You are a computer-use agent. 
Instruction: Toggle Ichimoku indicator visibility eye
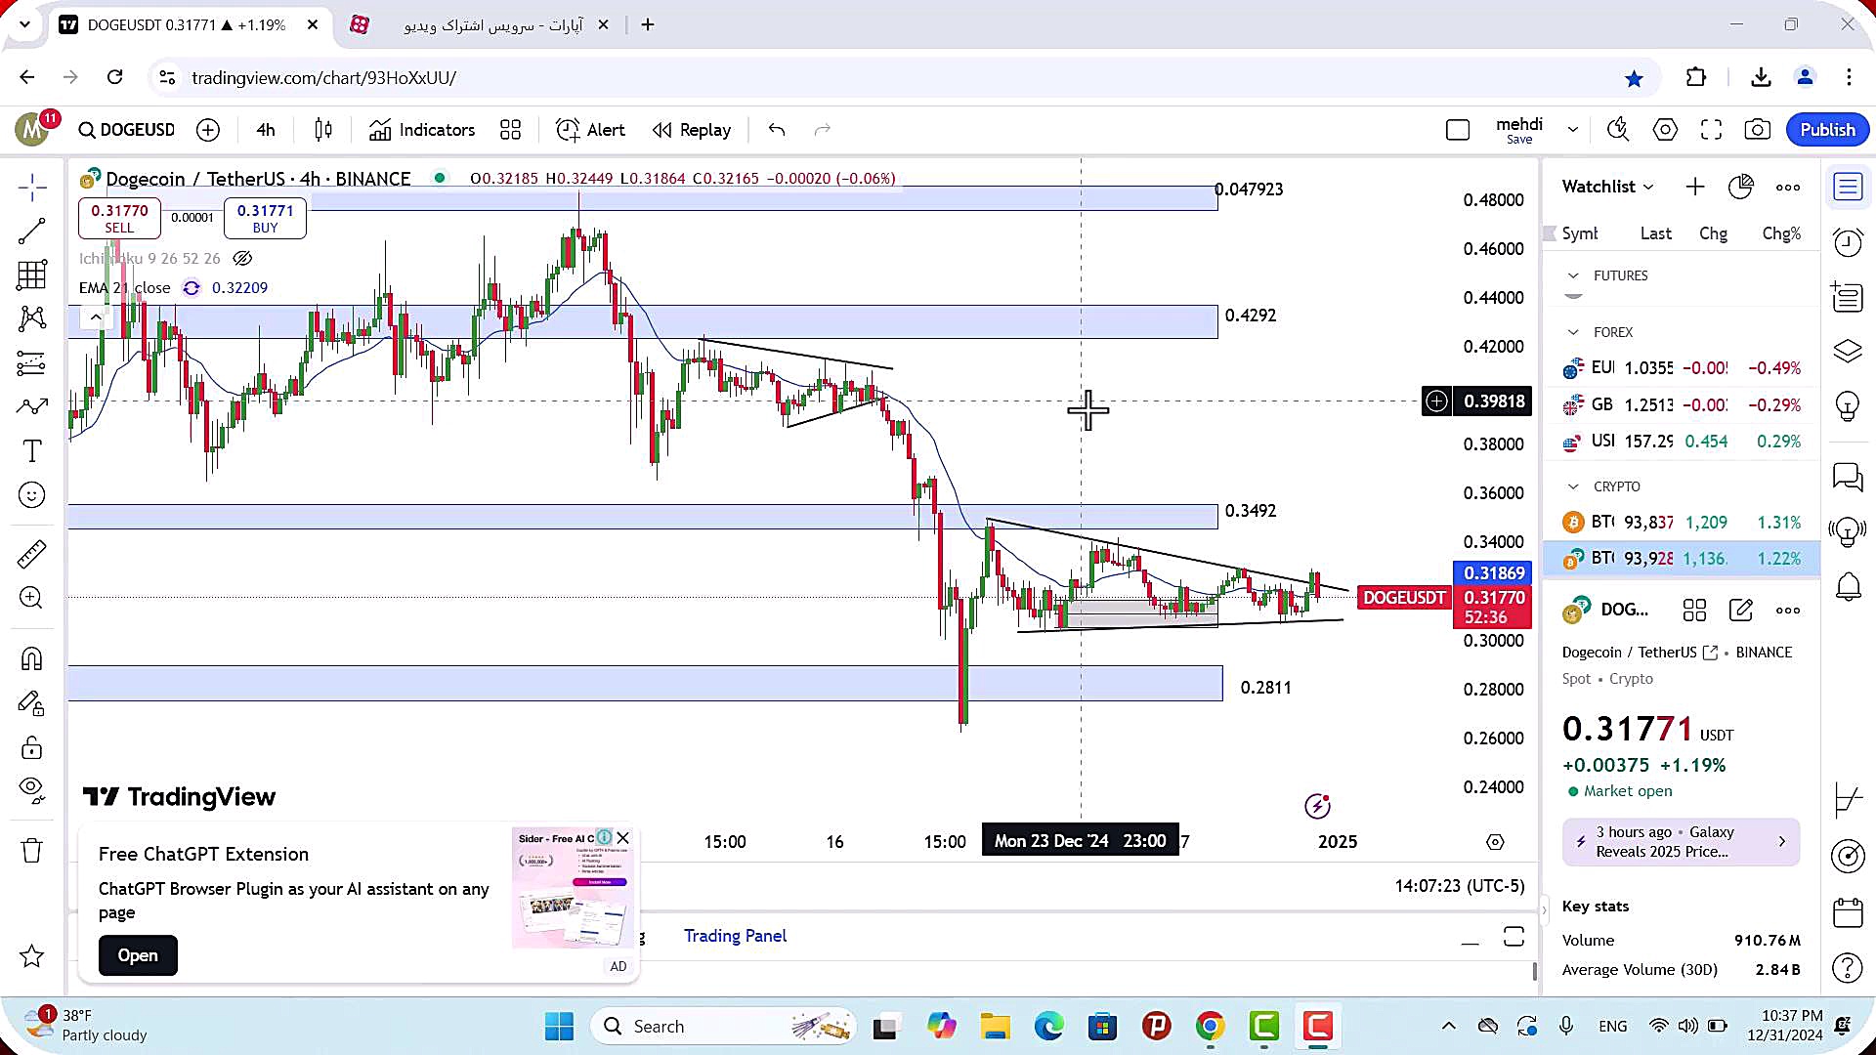click(242, 259)
